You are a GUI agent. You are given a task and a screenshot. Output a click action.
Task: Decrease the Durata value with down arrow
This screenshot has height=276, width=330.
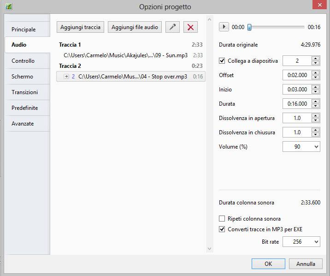click(x=315, y=106)
